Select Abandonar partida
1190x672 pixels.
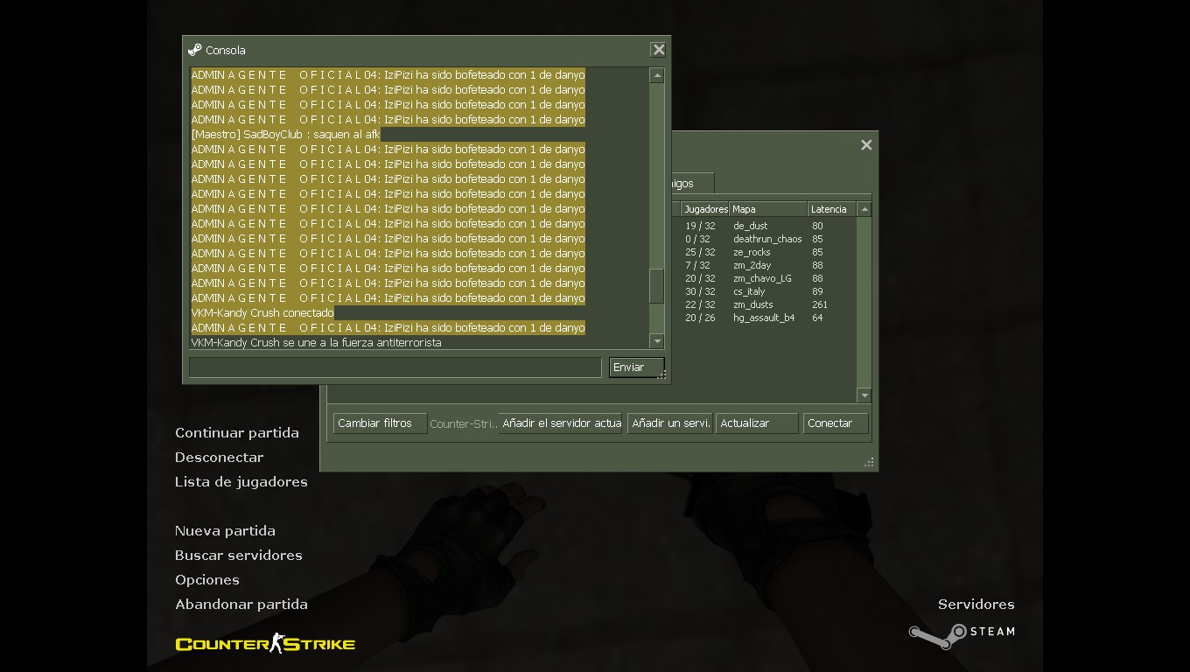(x=241, y=605)
